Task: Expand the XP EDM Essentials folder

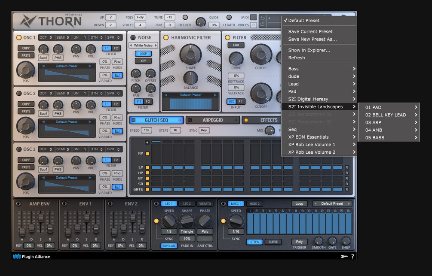Action: (319, 137)
